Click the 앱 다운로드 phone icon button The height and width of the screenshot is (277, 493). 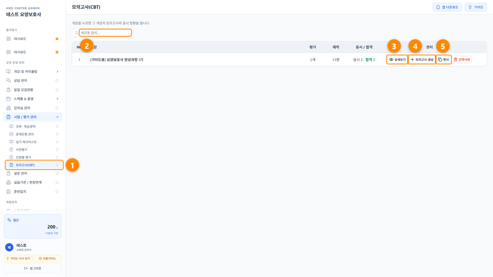[x=447, y=7]
